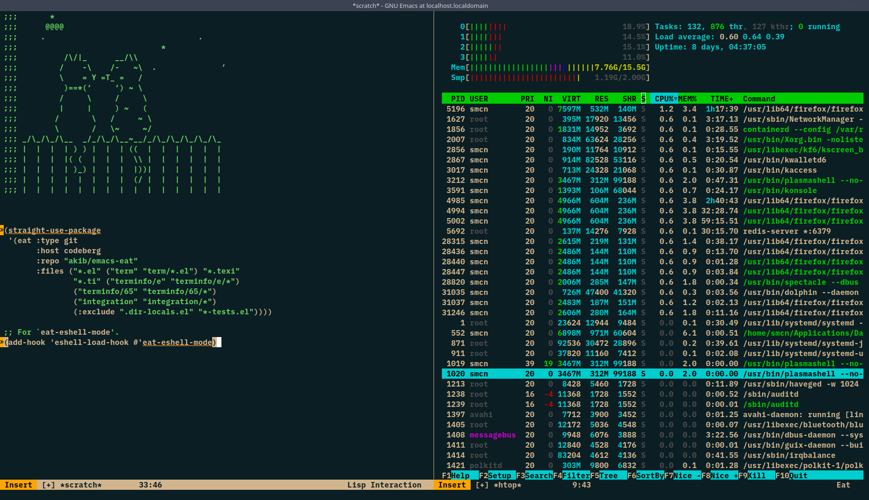Click the Mem usage meter bar

click(x=550, y=67)
